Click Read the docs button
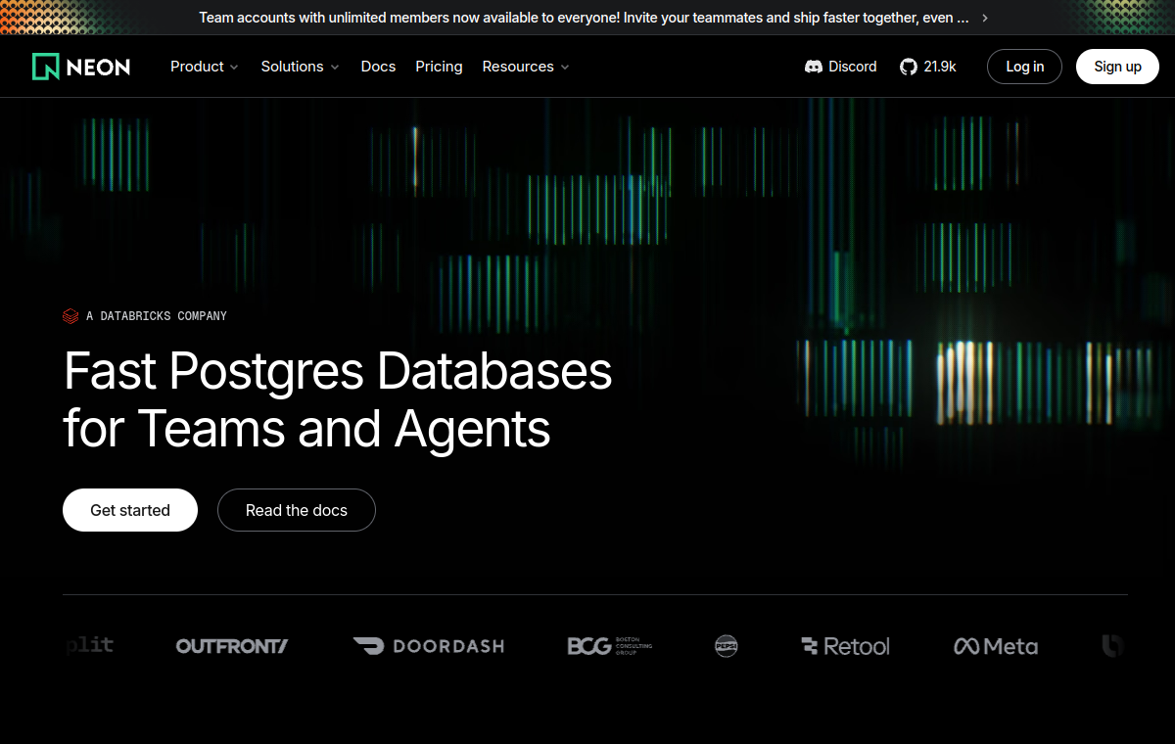Screen dimensions: 1175x744 click(297, 510)
